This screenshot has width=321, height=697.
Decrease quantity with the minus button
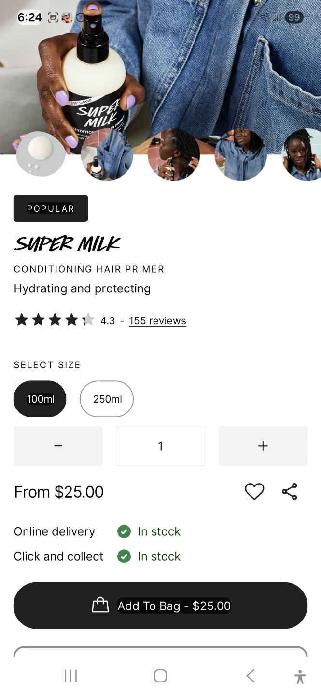pyautogui.click(x=58, y=446)
